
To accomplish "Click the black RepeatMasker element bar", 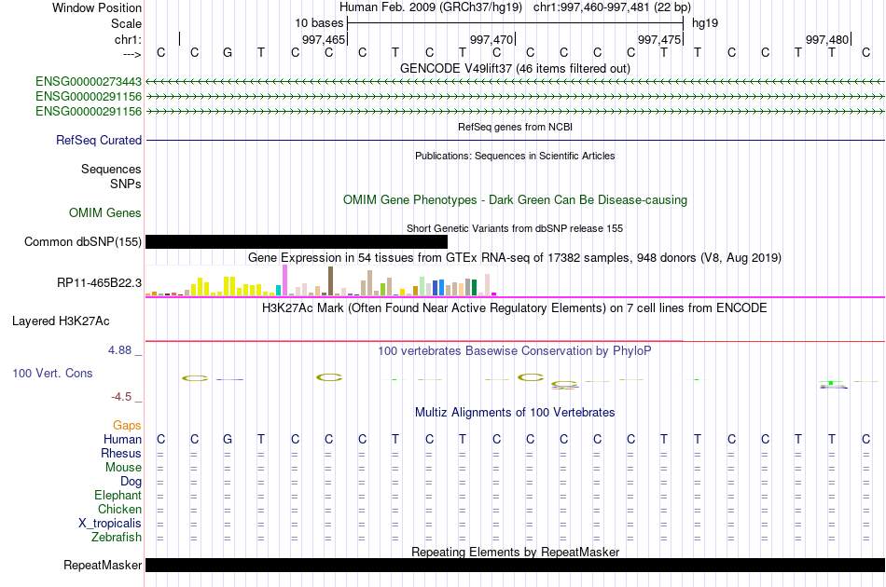I will click(515, 565).
